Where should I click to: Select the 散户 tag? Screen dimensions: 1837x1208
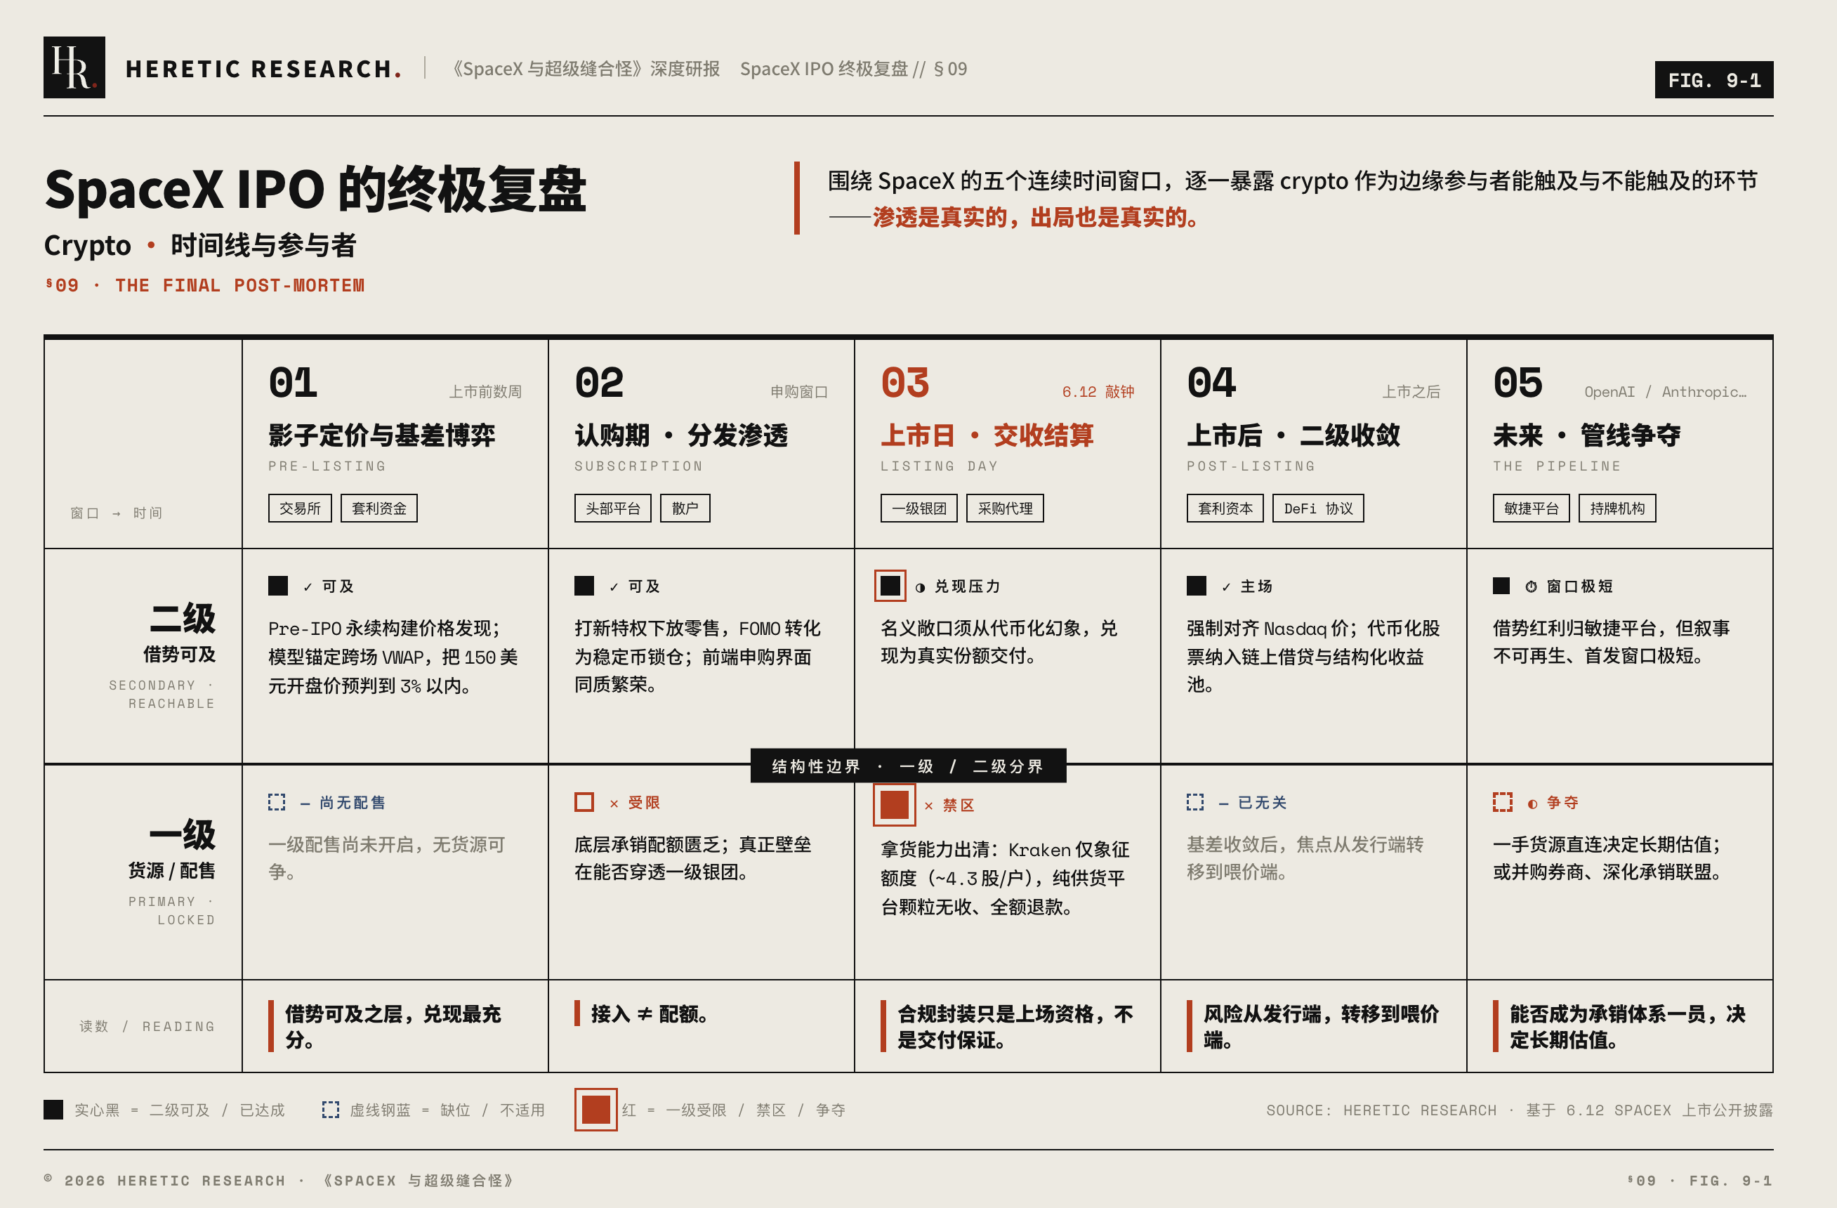coord(685,508)
